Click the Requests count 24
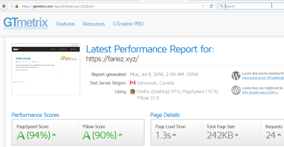Image resolution: width=284 pixels, height=147 pixels. pos(270,135)
